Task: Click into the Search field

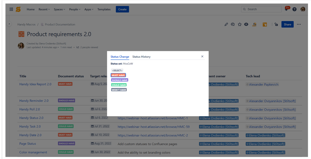Action: tap(262, 9)
